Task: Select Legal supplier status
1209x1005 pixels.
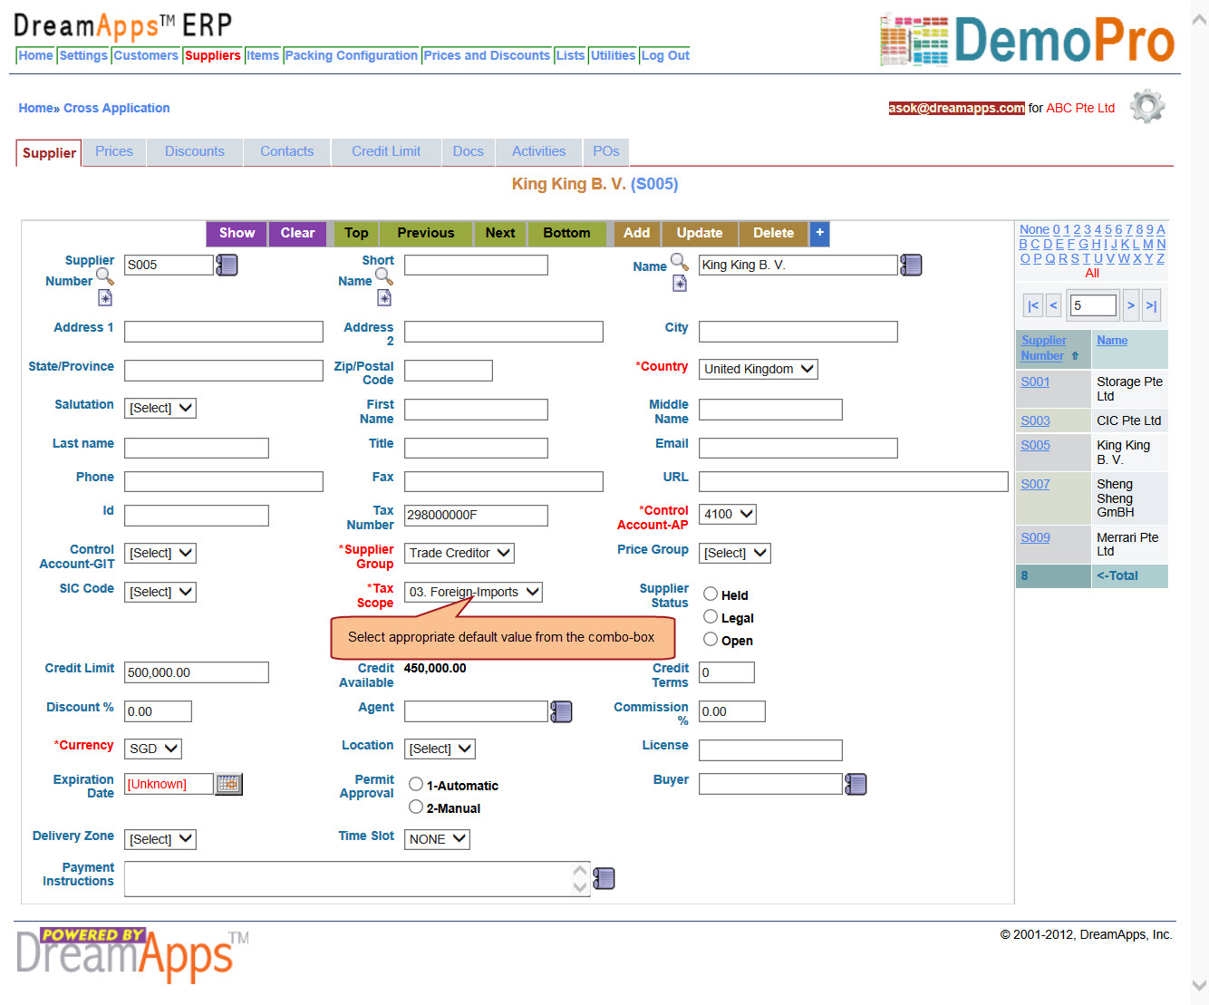Action: click(x=711, y=617)
